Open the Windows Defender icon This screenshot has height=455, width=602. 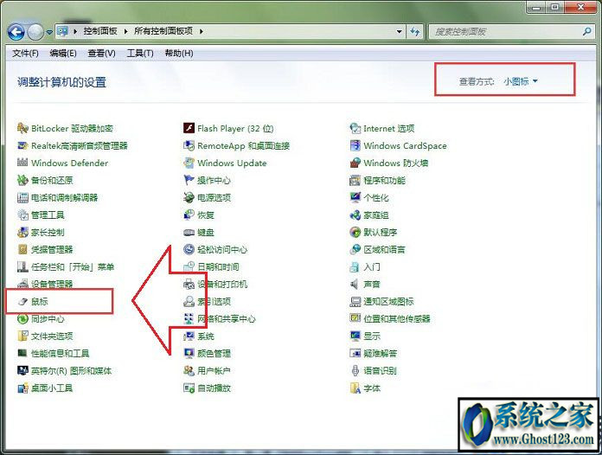(22, 163)
